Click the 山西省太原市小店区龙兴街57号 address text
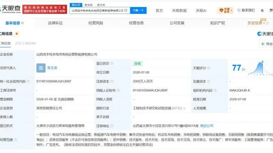Viewport: 273px width, 153px height. click(x=166, y=126)
